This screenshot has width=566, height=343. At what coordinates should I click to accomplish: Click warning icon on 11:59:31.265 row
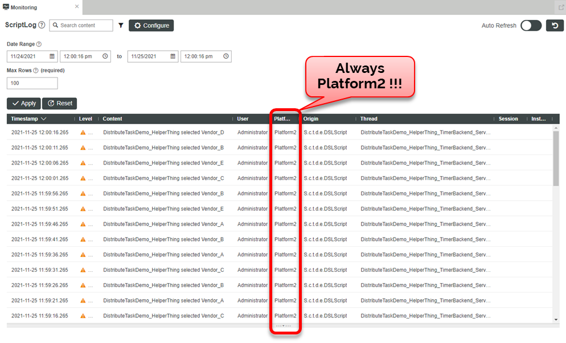point(83,270)
